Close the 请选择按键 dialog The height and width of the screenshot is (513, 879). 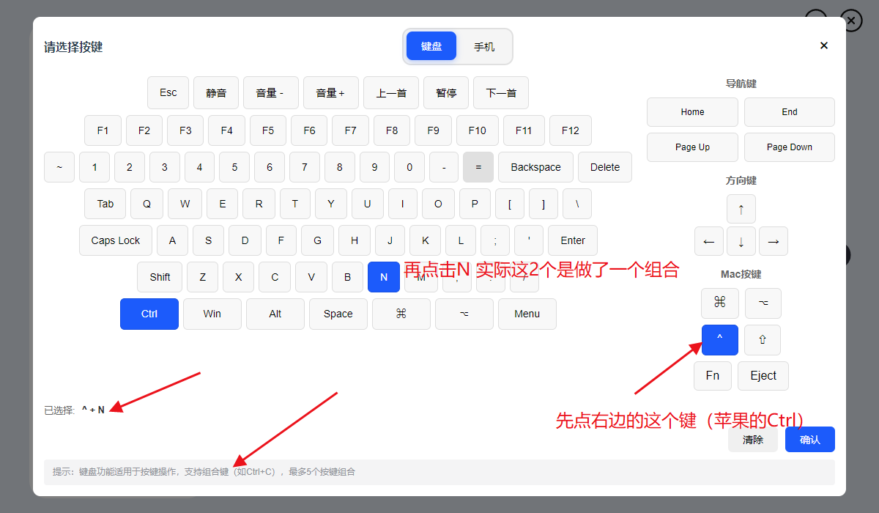[x=823, y=45]
